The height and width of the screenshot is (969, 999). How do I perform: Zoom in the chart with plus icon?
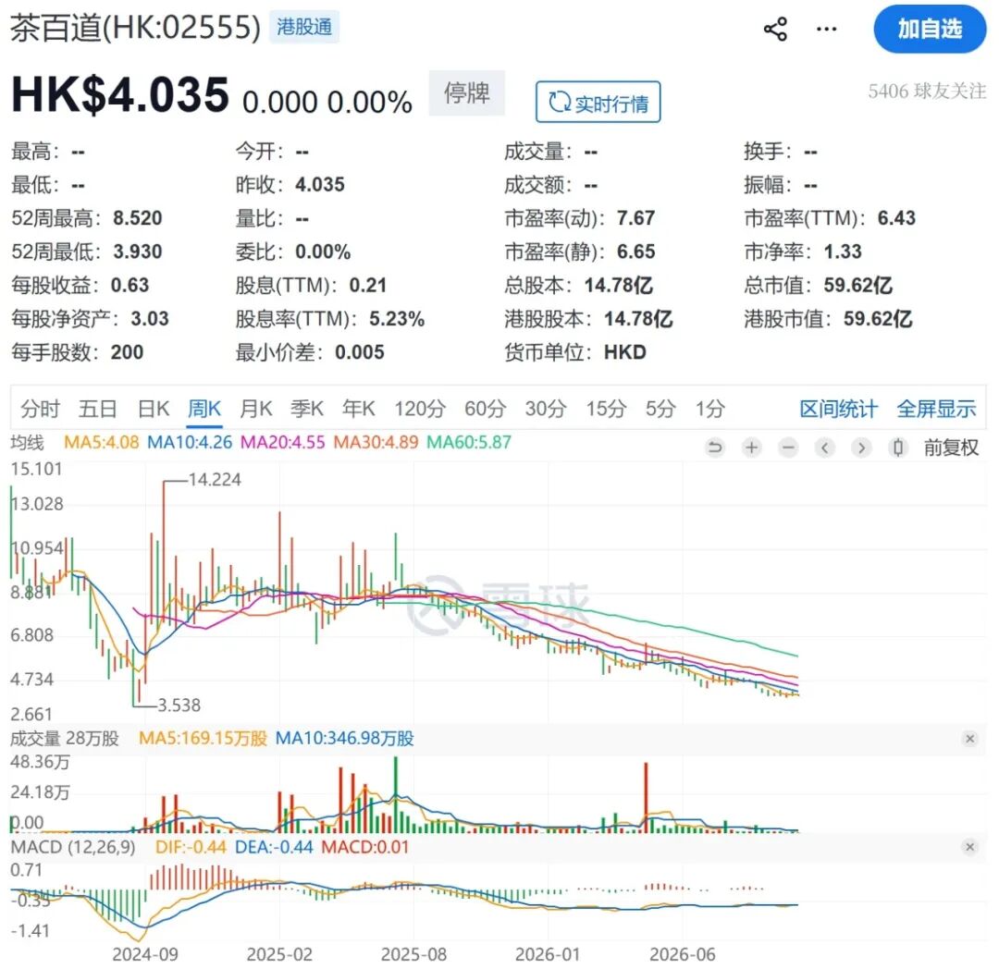(752, 448)
